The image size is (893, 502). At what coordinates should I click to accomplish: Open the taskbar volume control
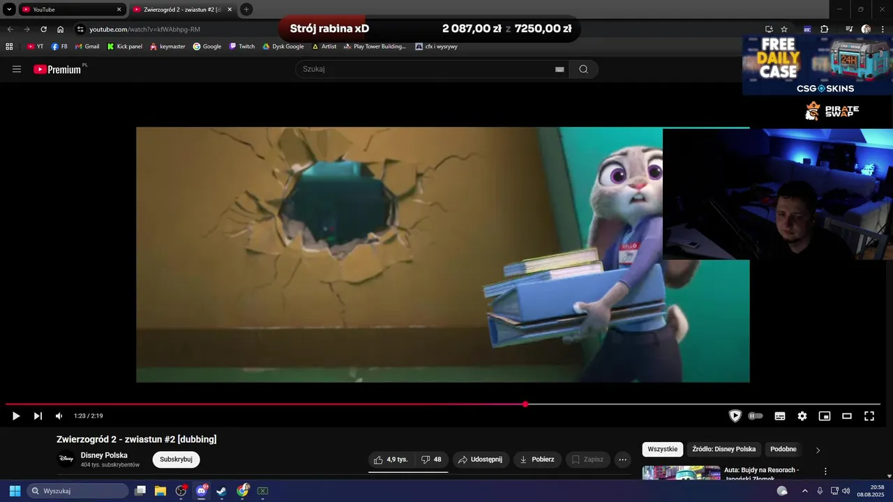tap(846, 491)
